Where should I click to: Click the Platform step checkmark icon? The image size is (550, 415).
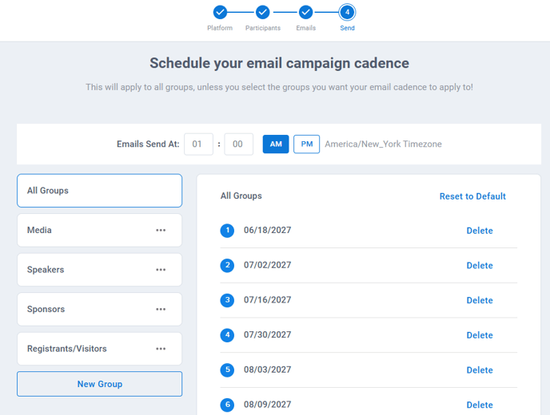[220, 12]
